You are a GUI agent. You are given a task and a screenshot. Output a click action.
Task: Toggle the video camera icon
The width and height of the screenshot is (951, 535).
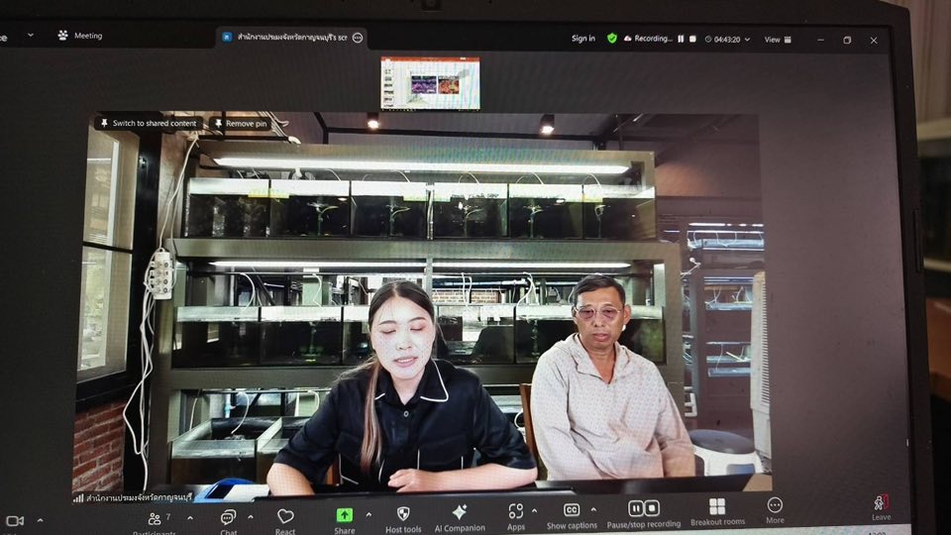(15, 521)
